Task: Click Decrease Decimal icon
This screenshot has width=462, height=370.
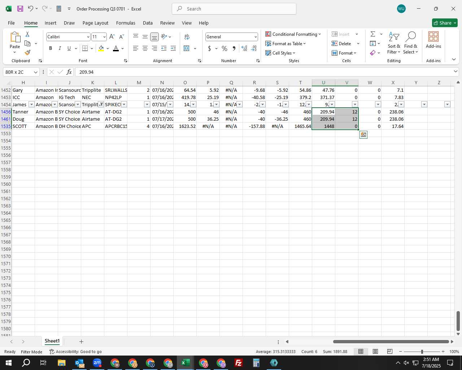Action: click(x=254, y=48)
